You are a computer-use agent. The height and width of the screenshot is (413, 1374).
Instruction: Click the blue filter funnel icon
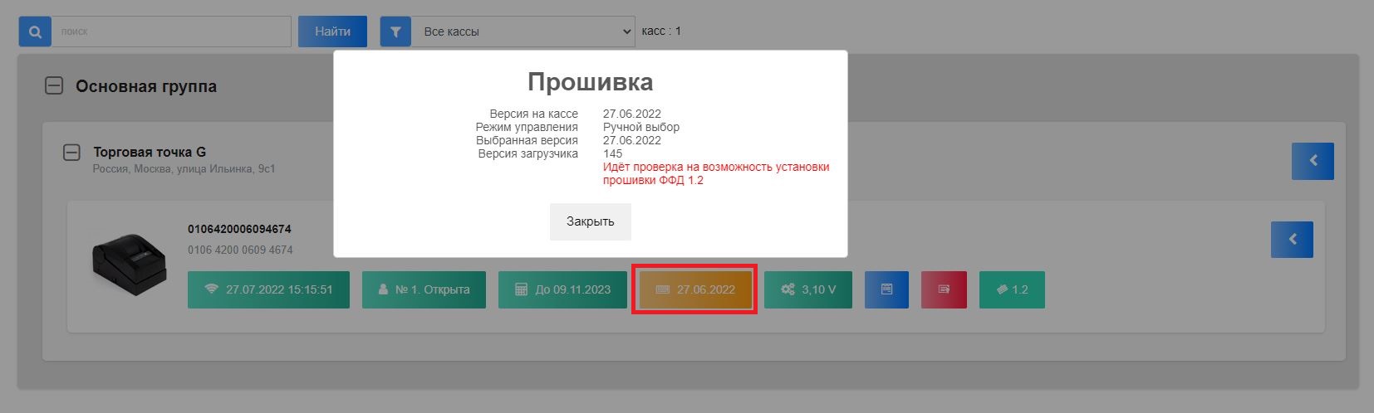click(396, 32)
